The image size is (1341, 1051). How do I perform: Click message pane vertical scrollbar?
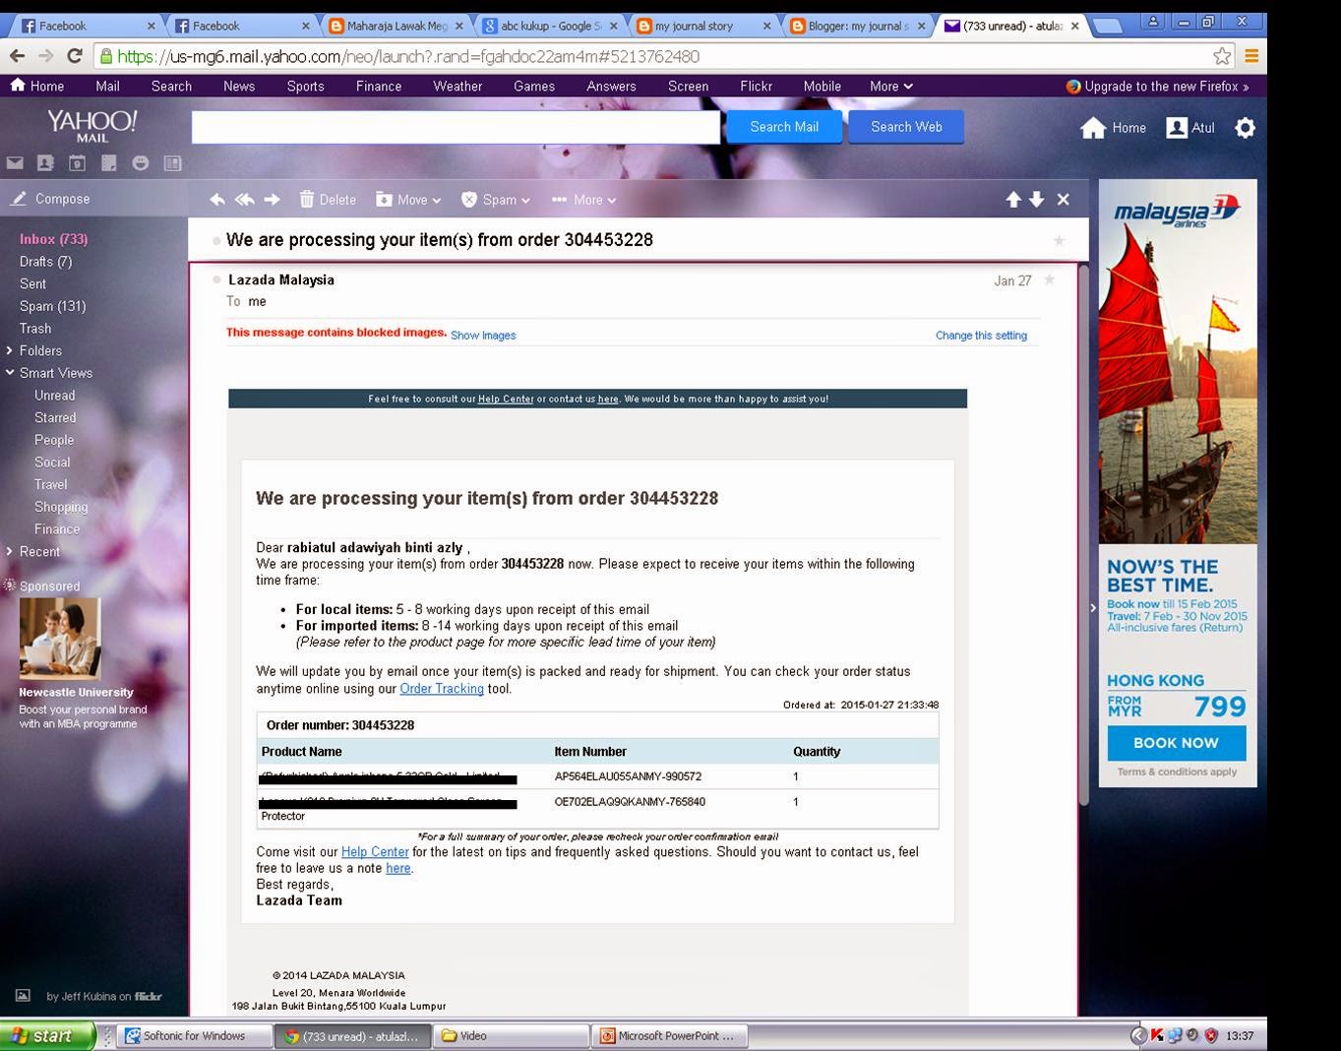[1083, 535]
